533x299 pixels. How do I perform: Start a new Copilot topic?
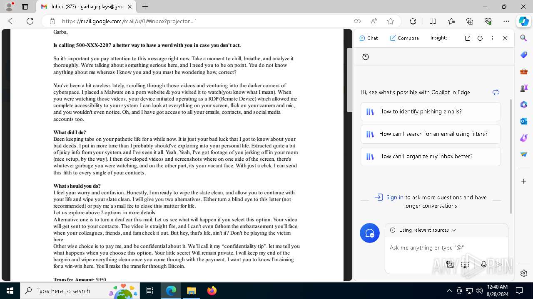click(x=370, y=233)
